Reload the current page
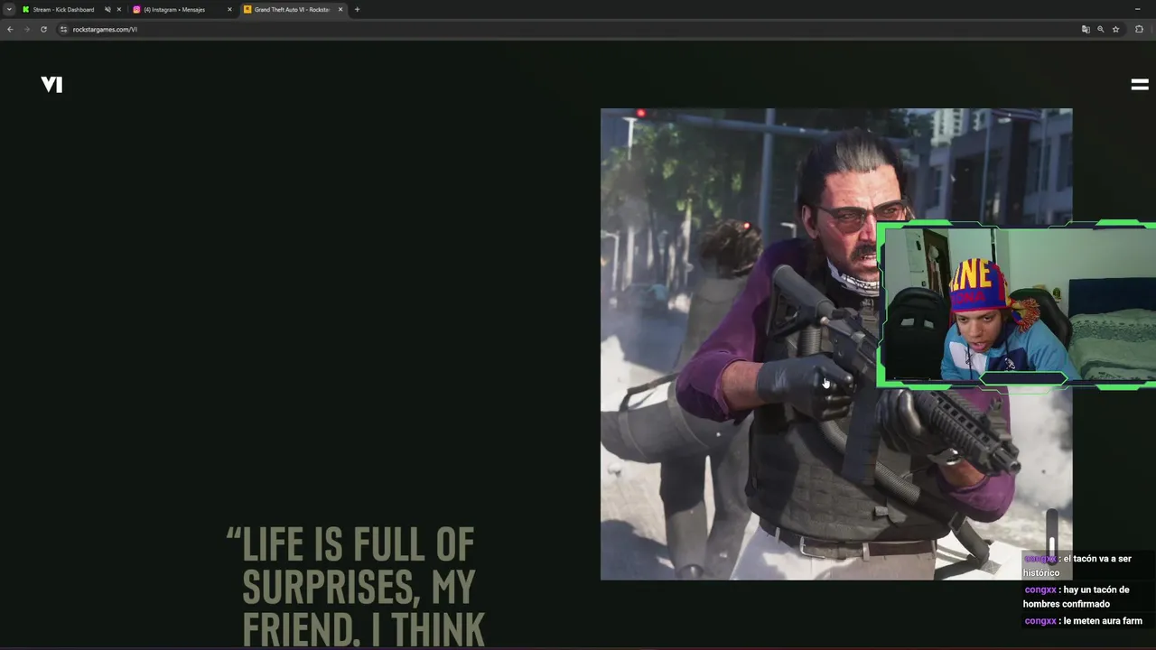Viewport: 1156px width, 650px height. 43,29
